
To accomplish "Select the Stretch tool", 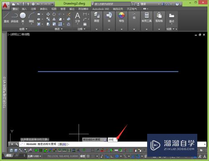I will coord(48,24).
